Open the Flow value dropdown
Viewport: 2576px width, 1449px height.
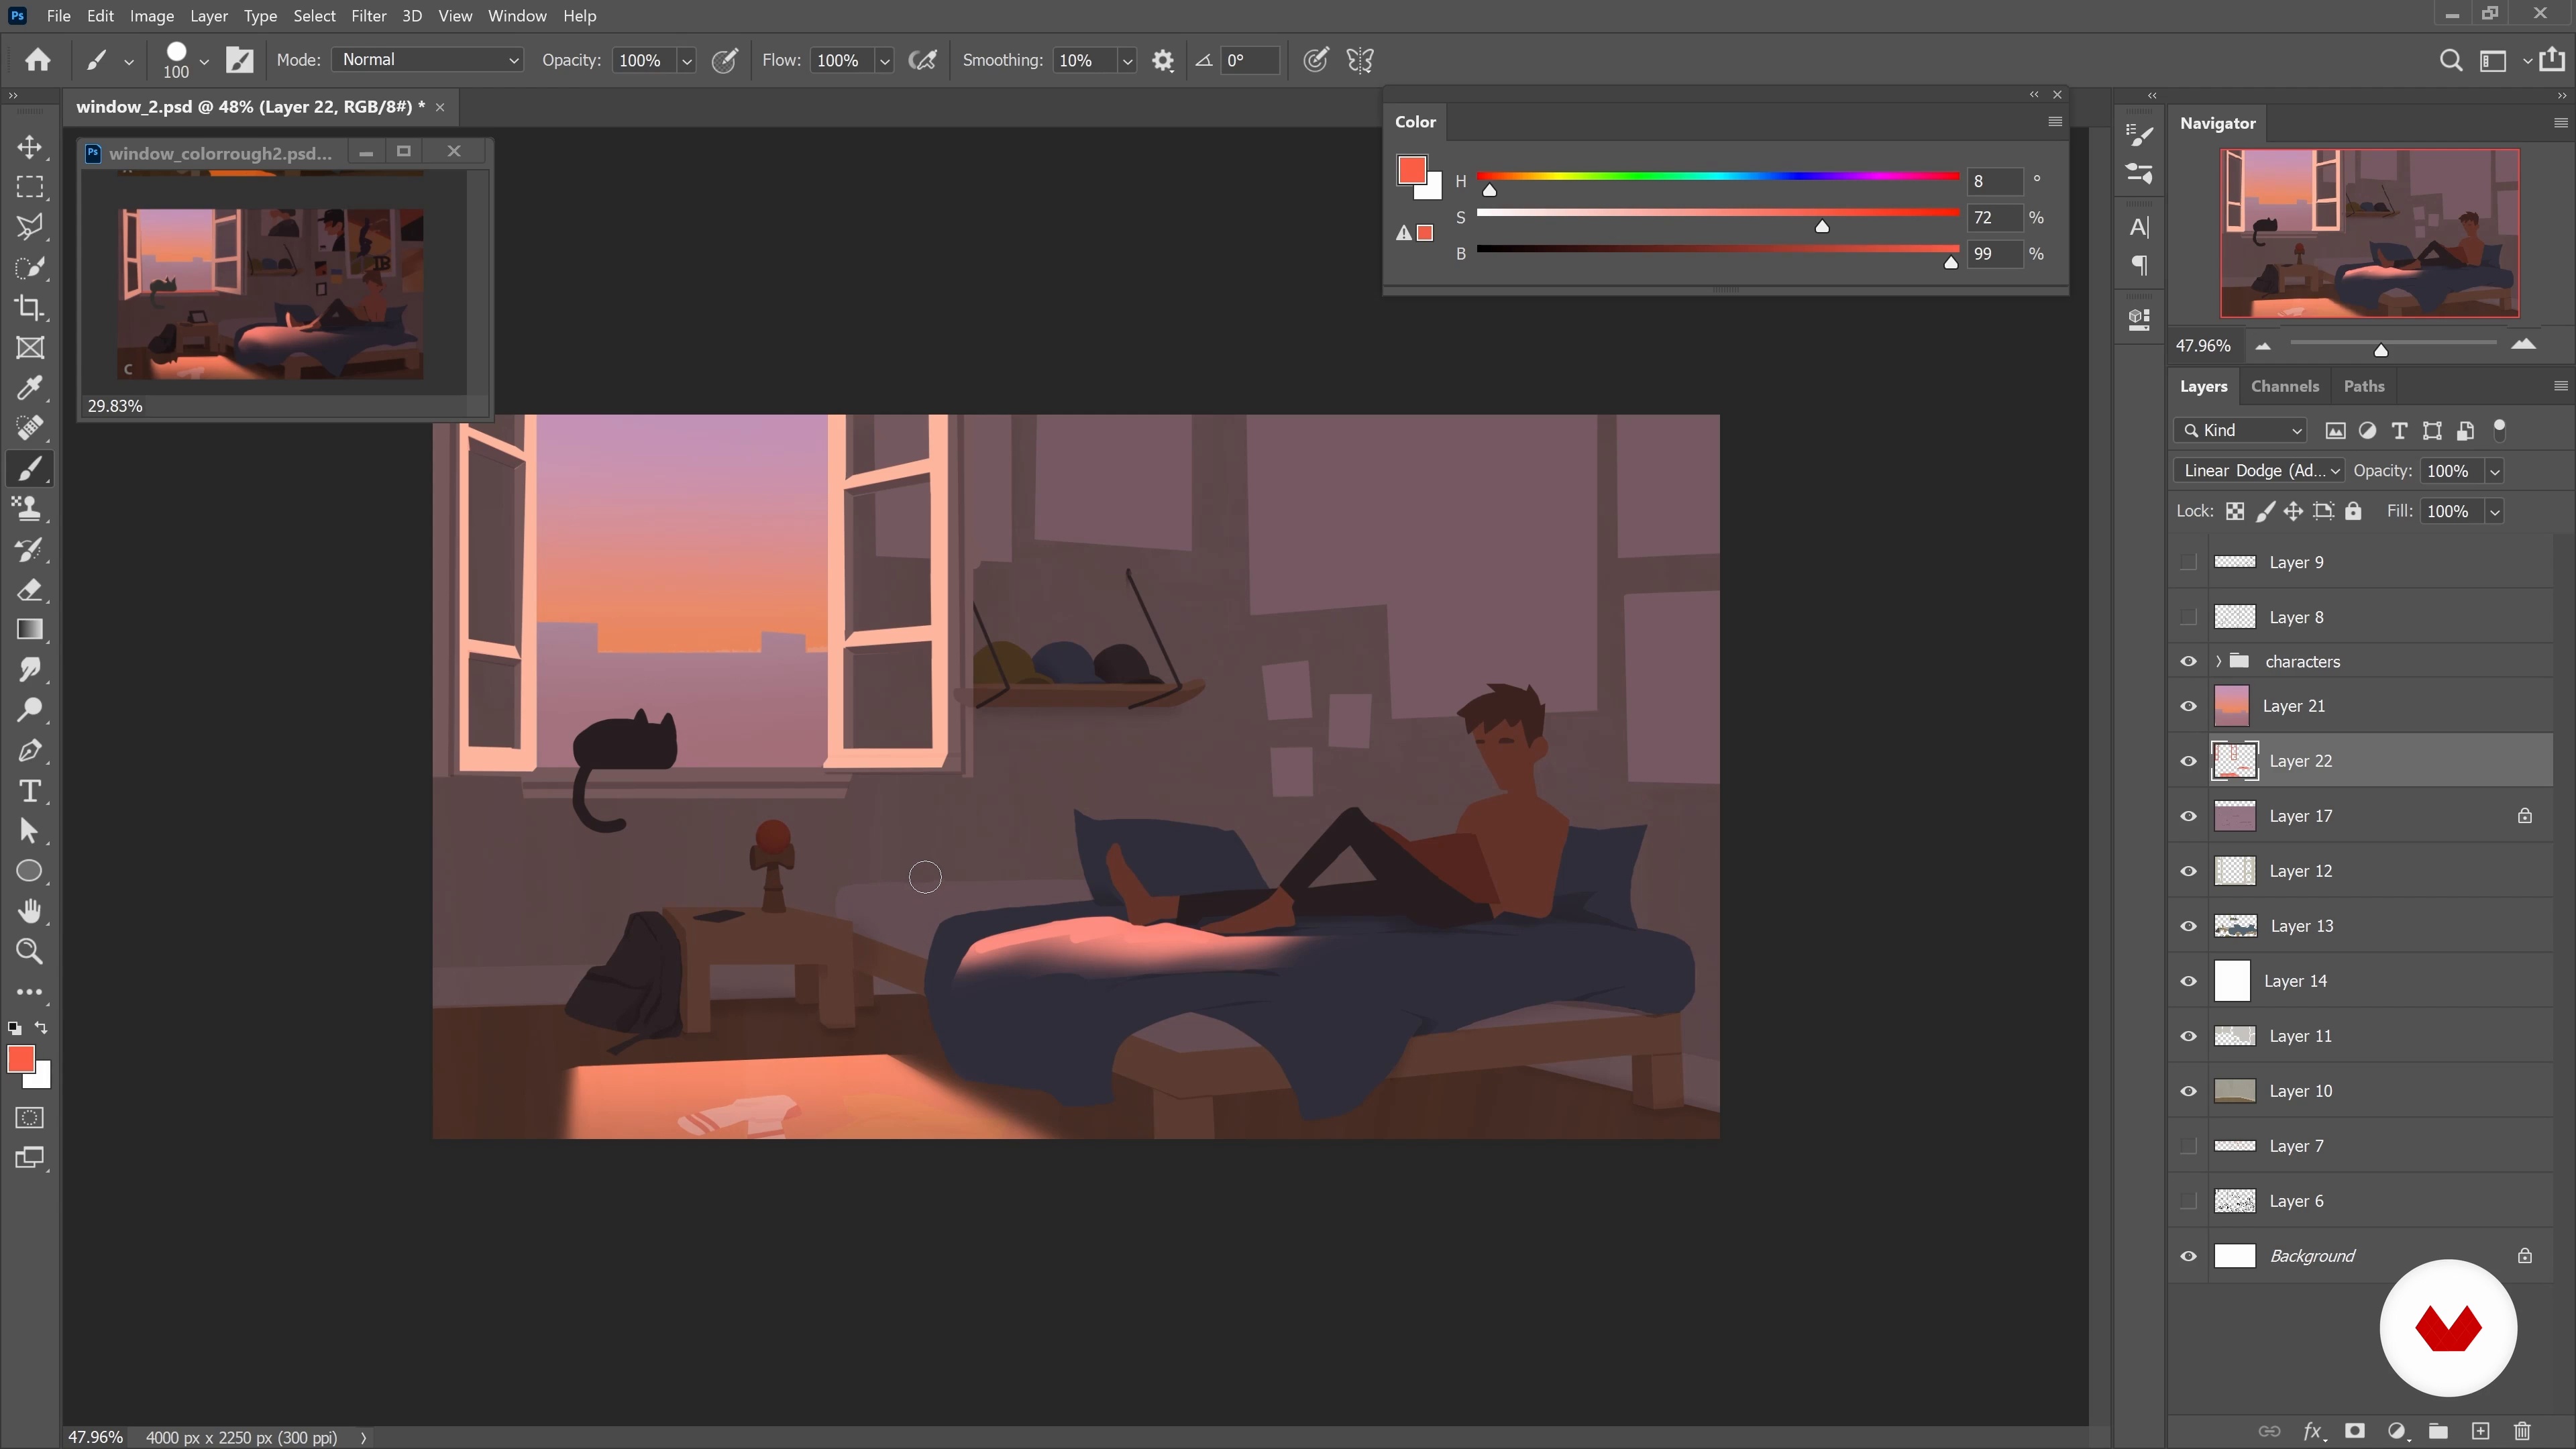tap(884, 60)
